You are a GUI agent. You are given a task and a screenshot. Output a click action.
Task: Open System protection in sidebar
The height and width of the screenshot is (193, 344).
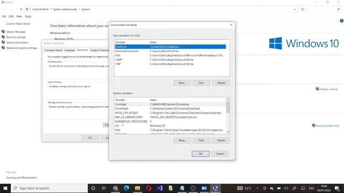coord(17,42)
